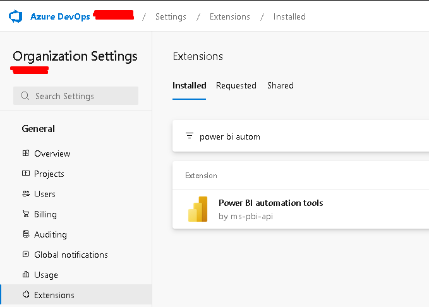Click the Billing cart icon
The width and height of the screenshot is (429, 307).
click(x=26, y=214)
